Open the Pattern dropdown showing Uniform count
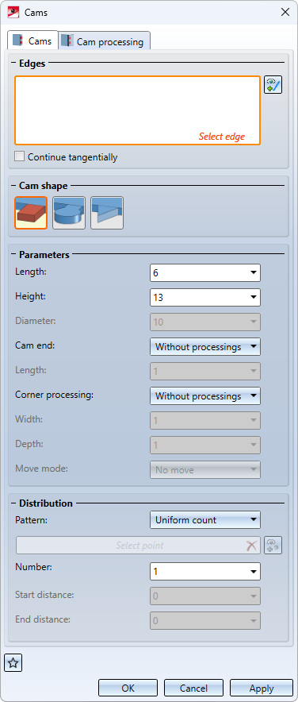 click(205, 520)
